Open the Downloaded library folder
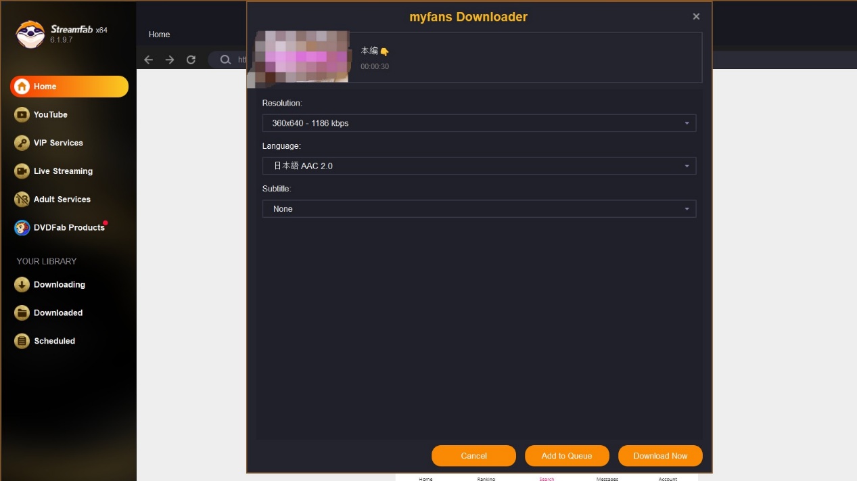857x481 pixels. click(x=49, y=313)
